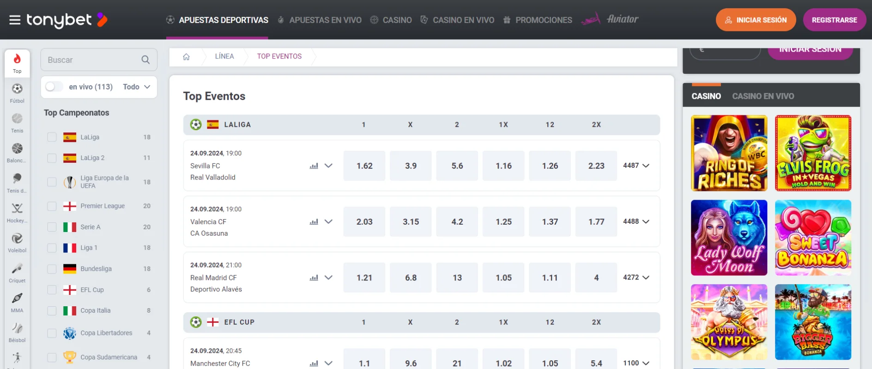Open statistics icon for Manchester City match
Viewport: 872px width, 369px height.
click(314, 363)
